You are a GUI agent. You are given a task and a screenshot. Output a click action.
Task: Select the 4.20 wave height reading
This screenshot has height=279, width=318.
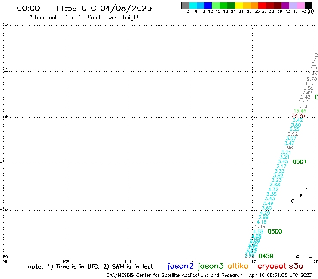[265, 213]
